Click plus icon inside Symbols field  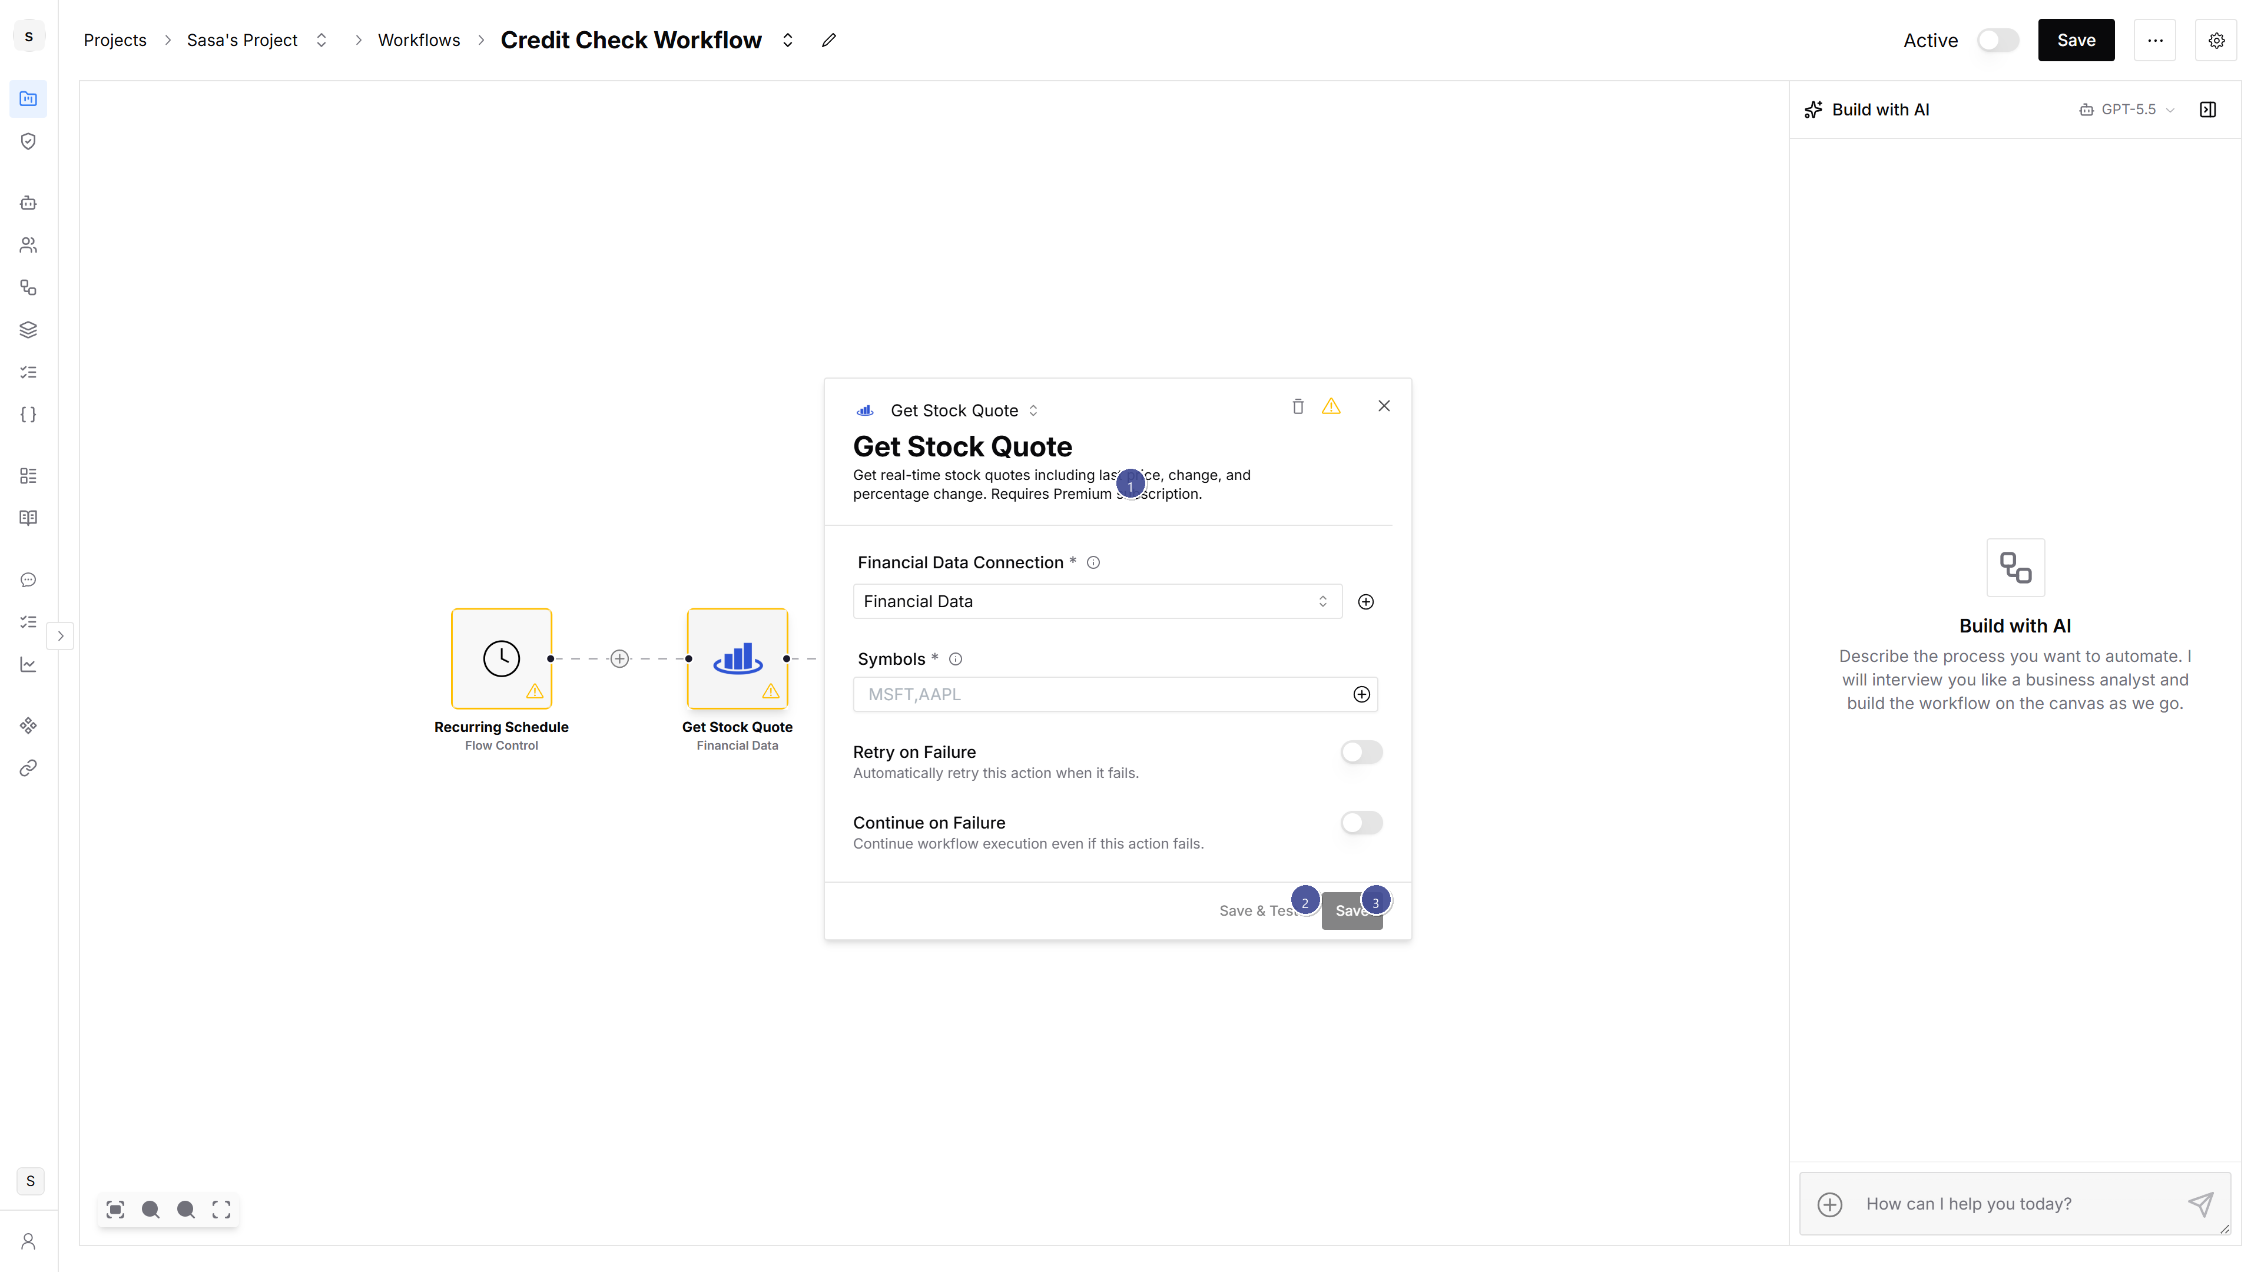pos(1361,694)
